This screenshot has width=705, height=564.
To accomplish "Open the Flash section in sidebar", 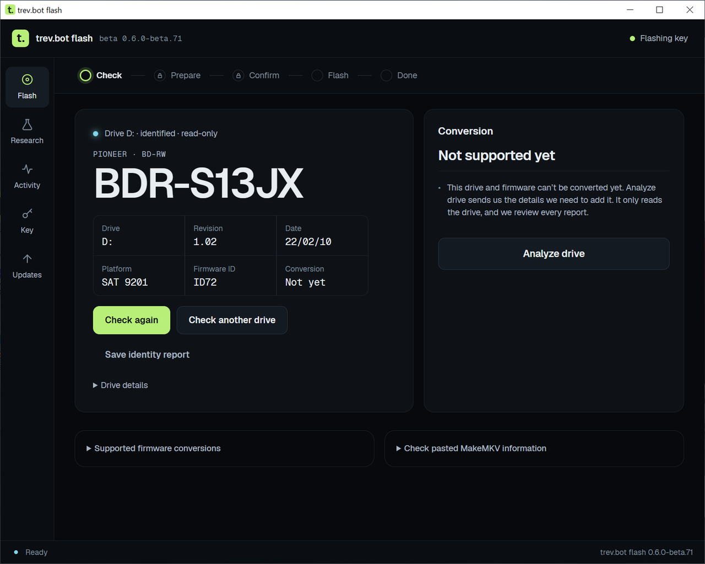I will (27, 87).
